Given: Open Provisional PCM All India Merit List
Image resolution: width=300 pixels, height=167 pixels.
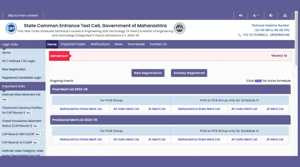Looking at the screenshot, I should [126, 139].
